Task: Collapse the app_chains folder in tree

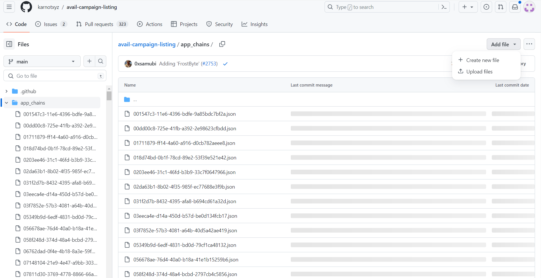Action: (7, 103)
